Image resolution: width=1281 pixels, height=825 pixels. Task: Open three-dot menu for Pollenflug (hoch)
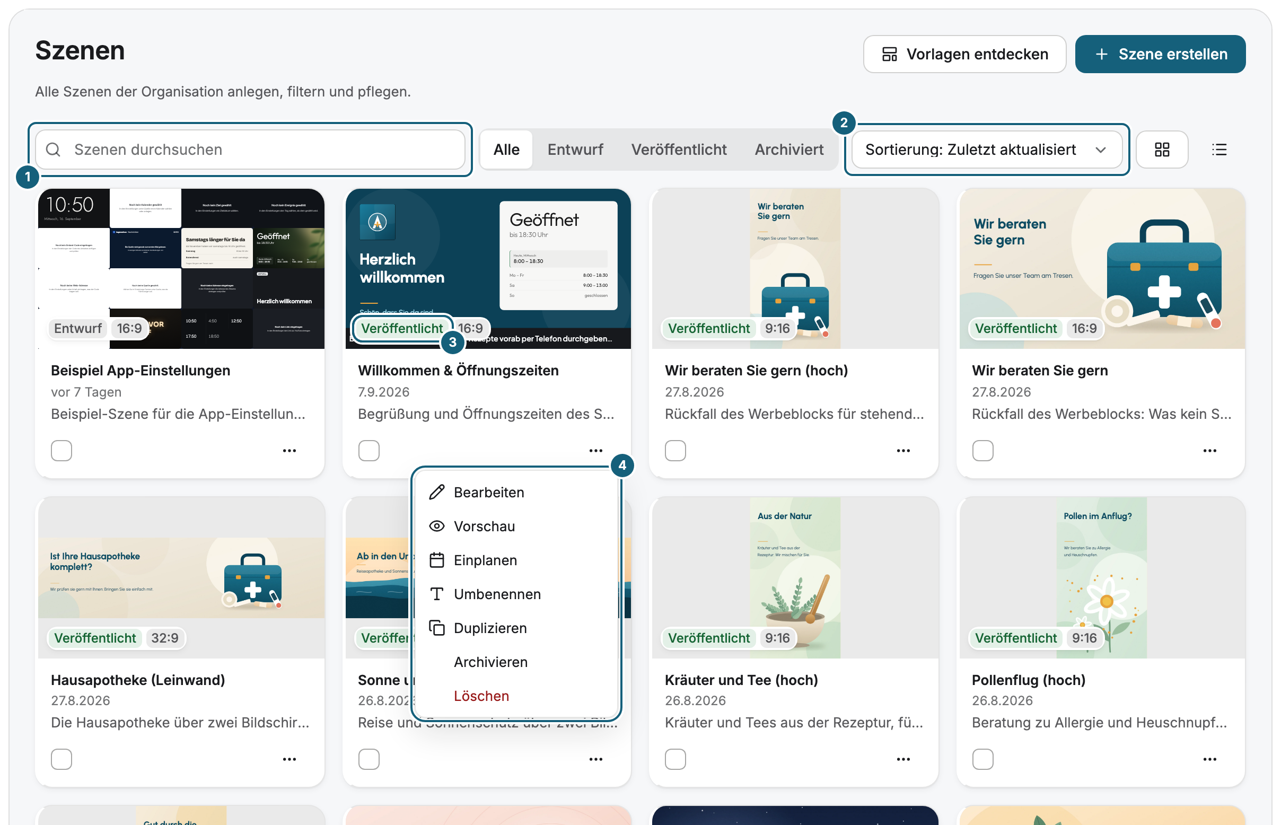(1209, 759)
